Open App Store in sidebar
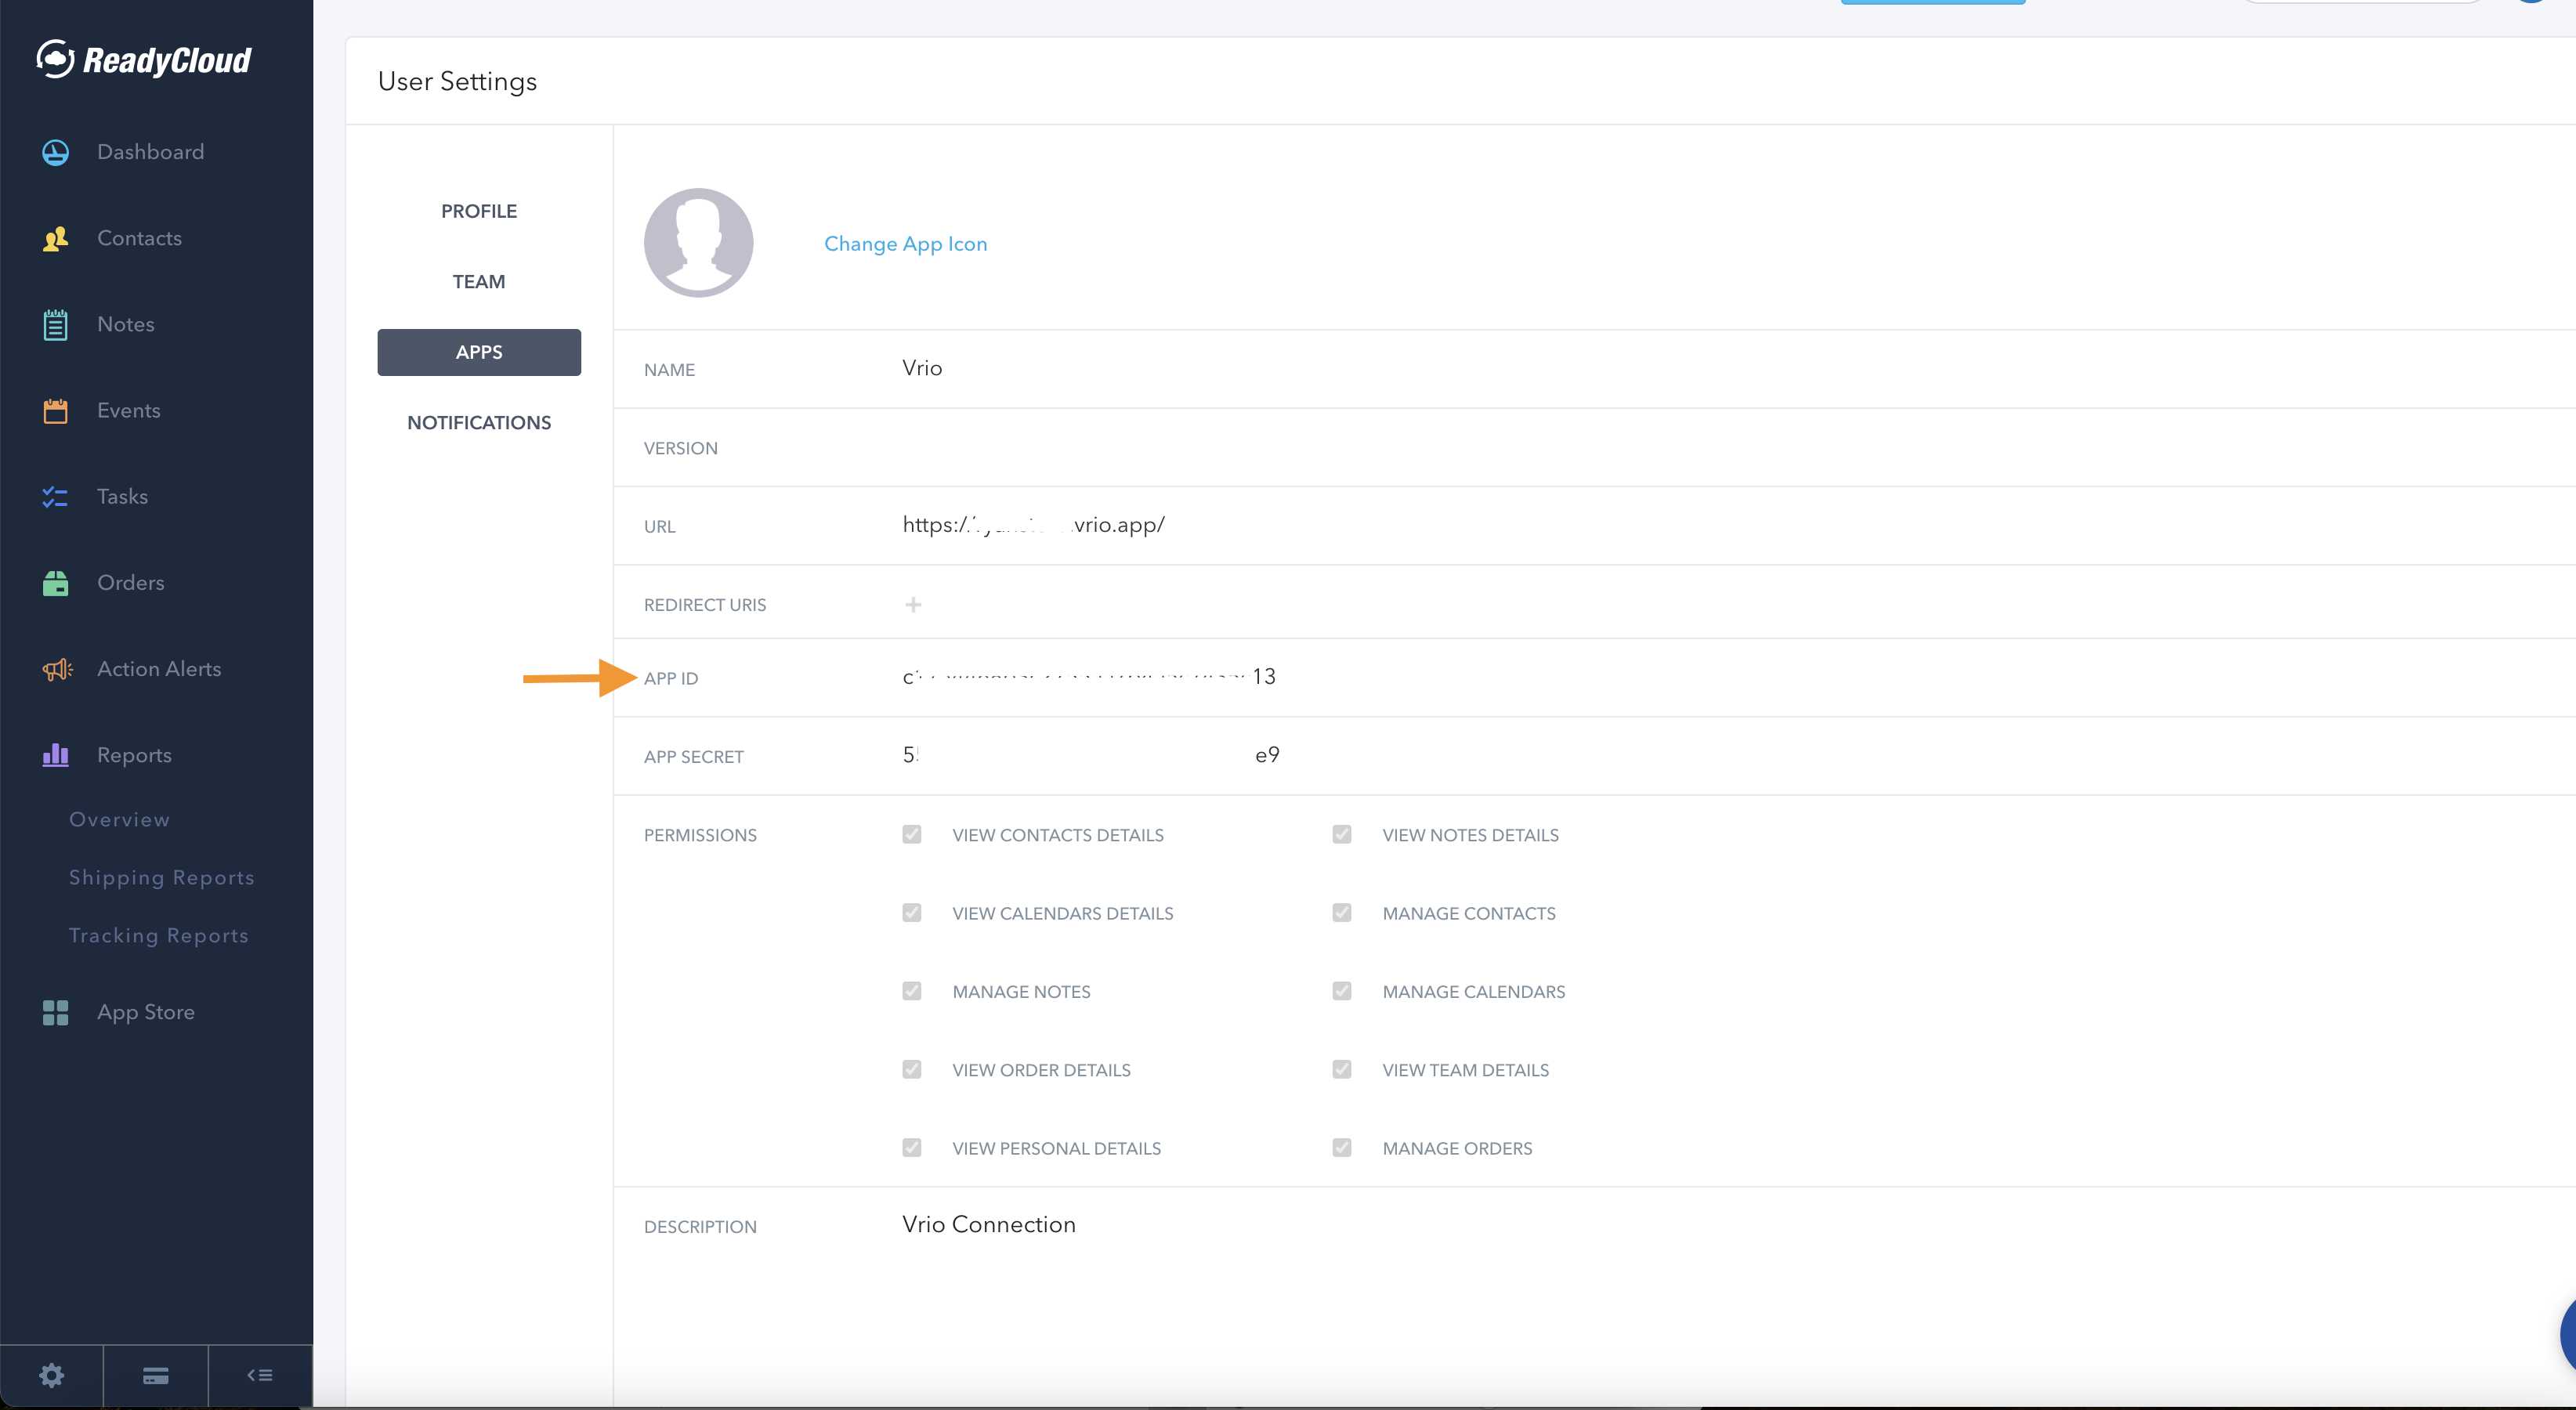2576x1410 pixels. (x=146, y=1013)
